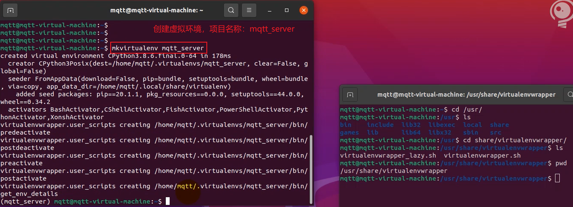The height and width of the screenshot is (207, 573).
Task: Click 'lib64' directory in right terminal listing
Action: pos(411,132)
